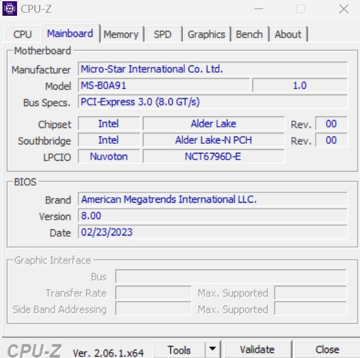Switch to the CPU tab
Viewport: 360px width, 358px height.
tap(22, 35)
